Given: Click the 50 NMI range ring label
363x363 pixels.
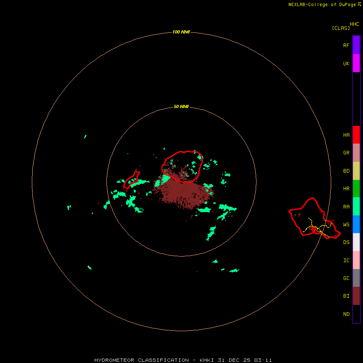Looking at the screenshot, I should (x=181, y=106).
